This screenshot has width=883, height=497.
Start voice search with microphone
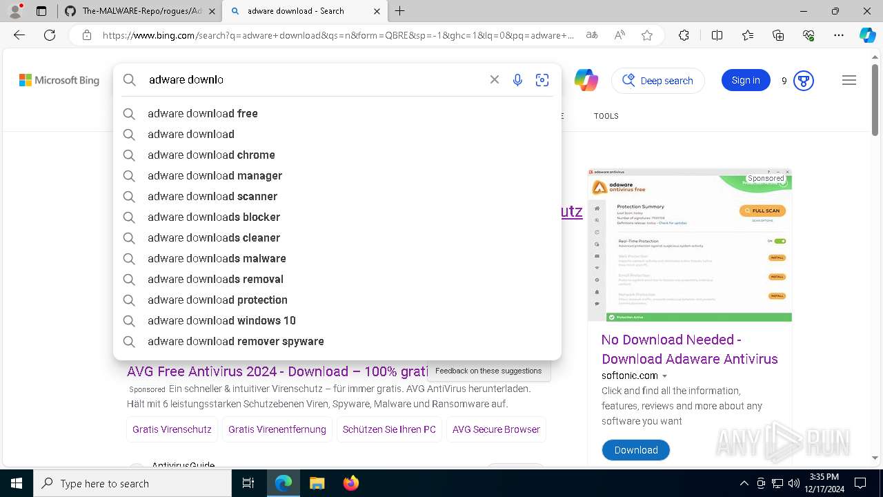coord(517,80)
